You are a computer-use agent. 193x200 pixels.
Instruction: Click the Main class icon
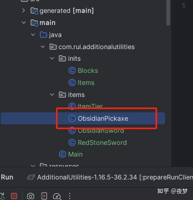tap(62, 154)
